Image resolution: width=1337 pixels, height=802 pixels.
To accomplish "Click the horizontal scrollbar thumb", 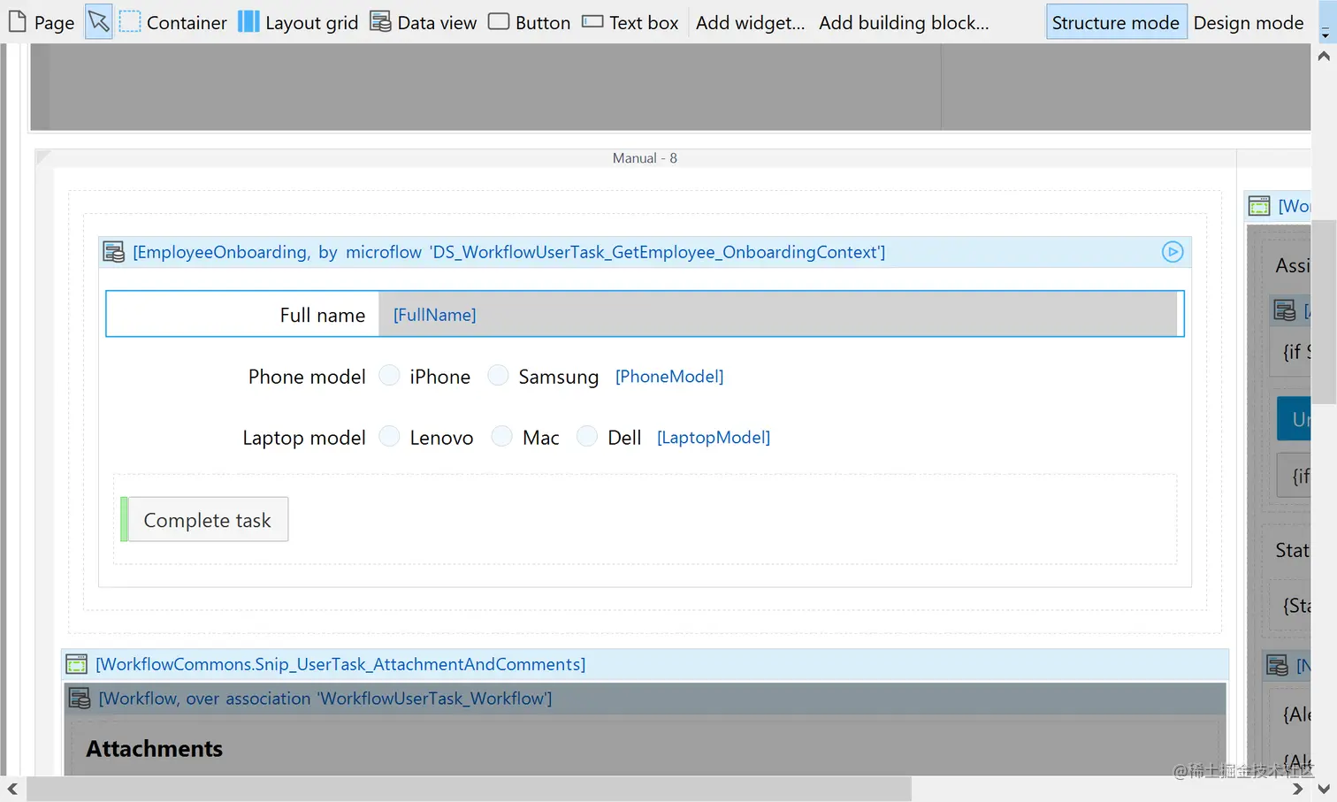I will (469, 789).
